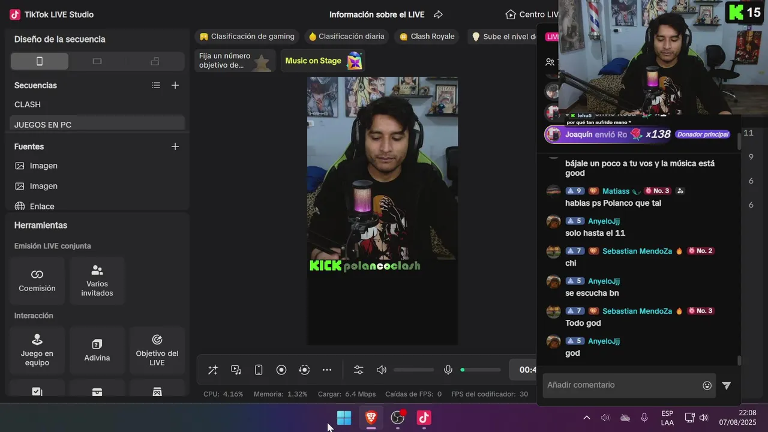The width and height of the screenshot is (768, 432).
Task: Focus the Añadir comentario field
Action: coord(621,385)
